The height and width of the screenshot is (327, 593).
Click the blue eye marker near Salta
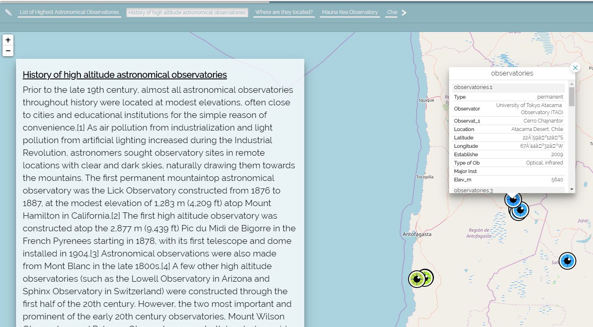pos(567,261)
